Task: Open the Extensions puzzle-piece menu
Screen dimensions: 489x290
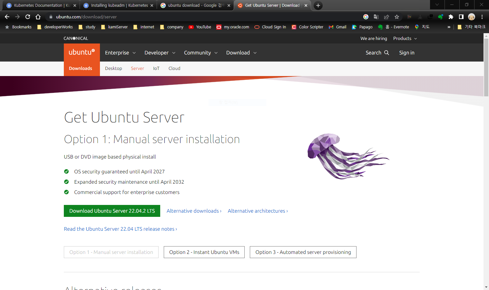Action: [x=451, y=17]
